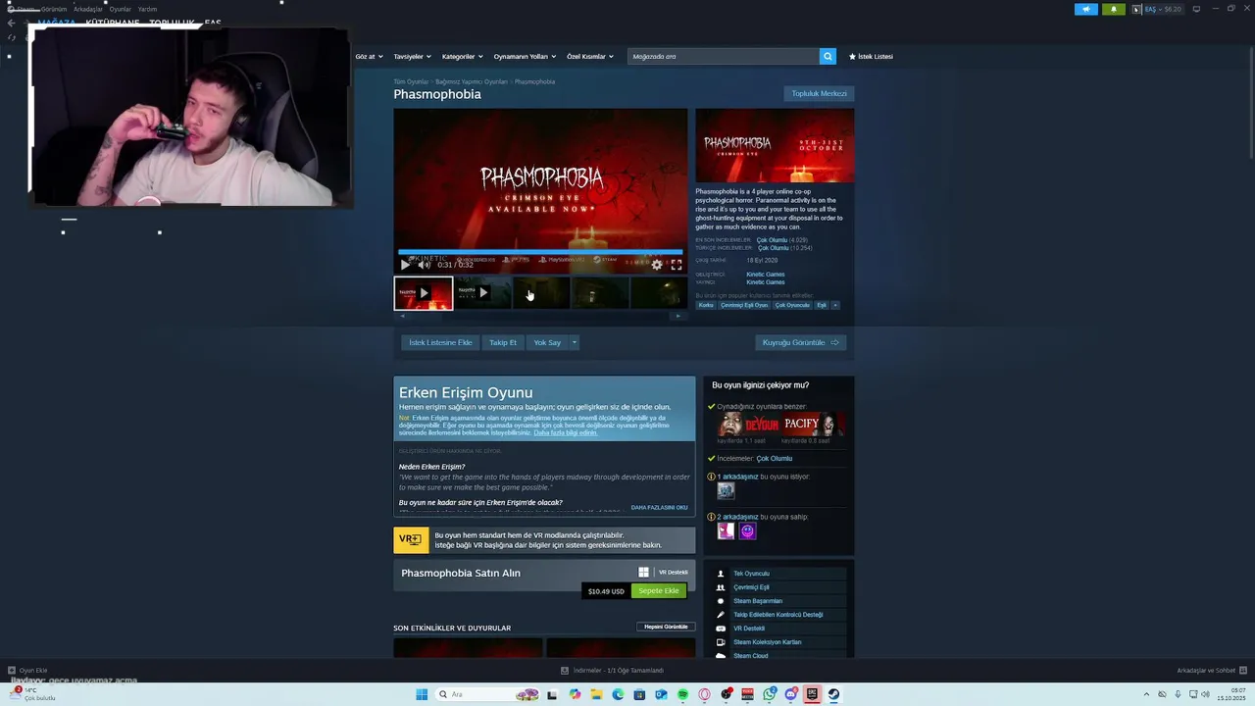The width and height of the screenshot is (1255, 706).
Task: Click the Takip Et button
Action: coord(503,342)
